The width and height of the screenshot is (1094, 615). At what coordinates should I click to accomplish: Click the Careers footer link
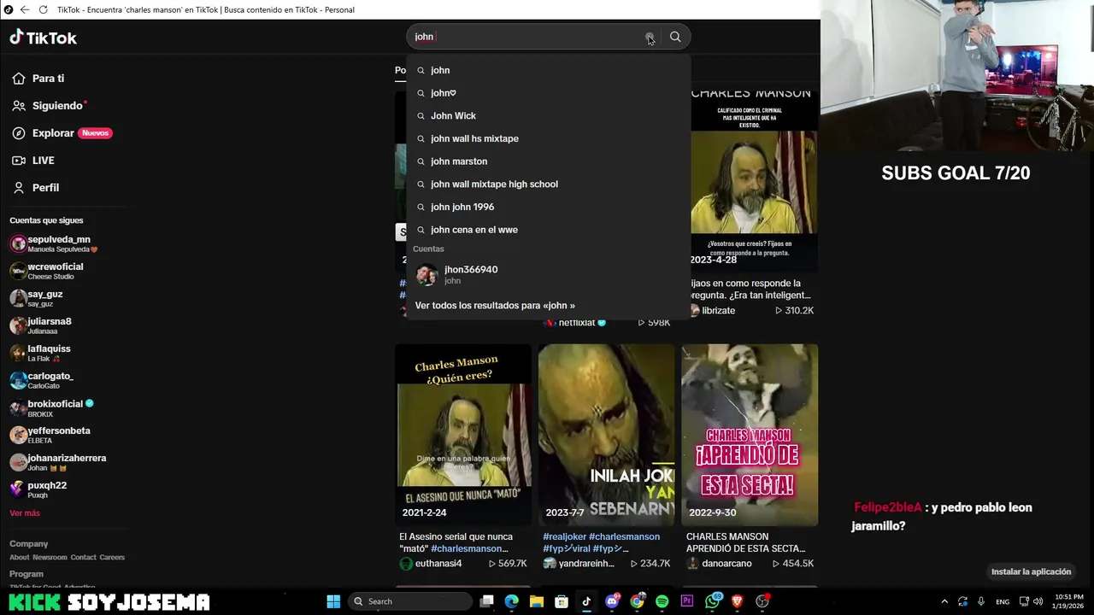pos(112,558)
